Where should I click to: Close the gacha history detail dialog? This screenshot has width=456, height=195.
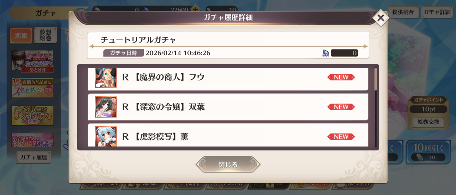coord(380,18)
